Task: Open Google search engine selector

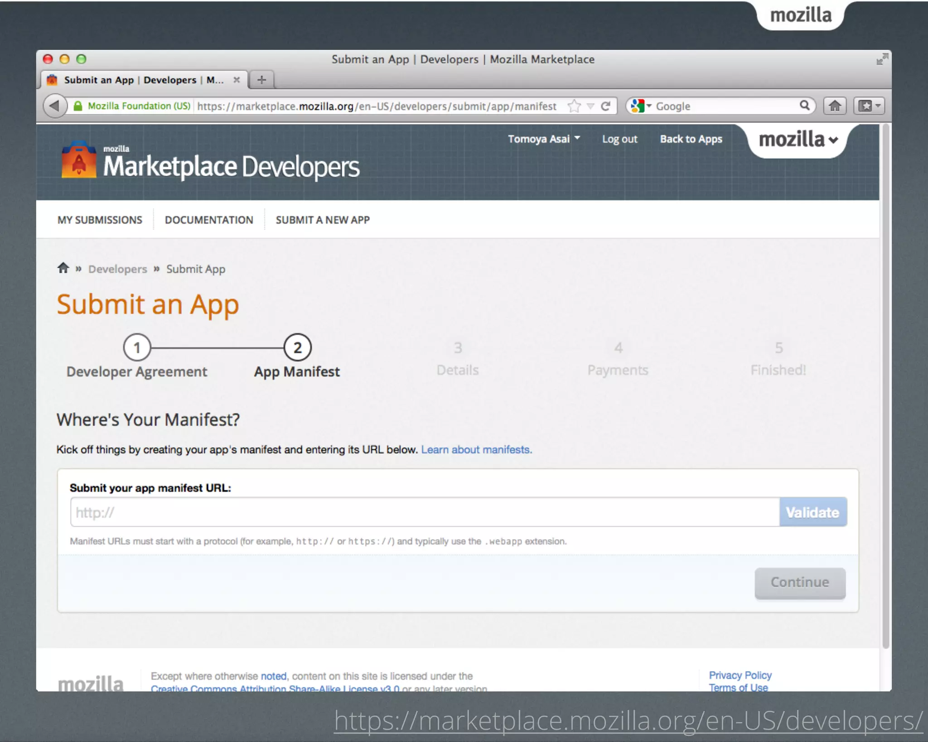Action: click(x=641, y=106)
